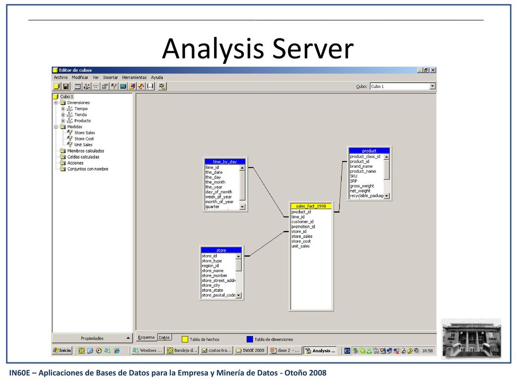Switch to the Esquema tab

pyautogui.click(x=146, y=337)
